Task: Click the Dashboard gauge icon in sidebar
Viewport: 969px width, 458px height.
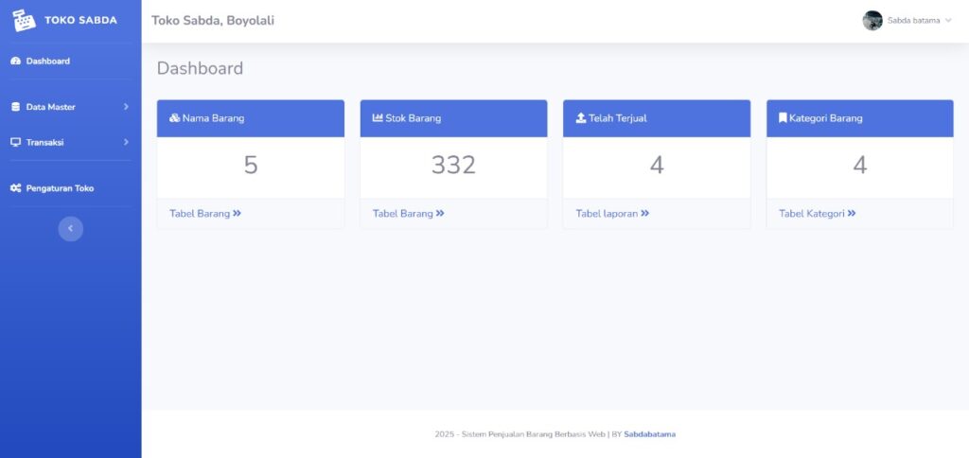Action: pyautogui.click(x=15, y=62)
